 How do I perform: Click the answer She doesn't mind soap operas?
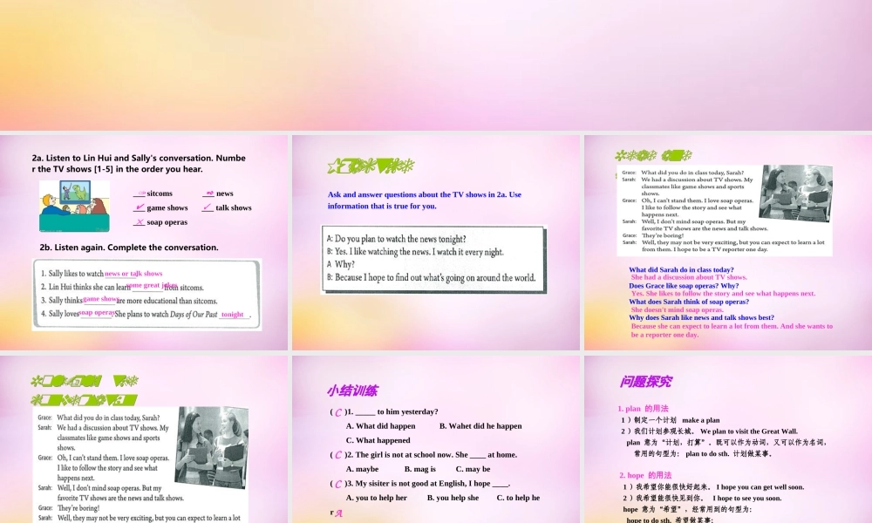click(x=679, y=310)
